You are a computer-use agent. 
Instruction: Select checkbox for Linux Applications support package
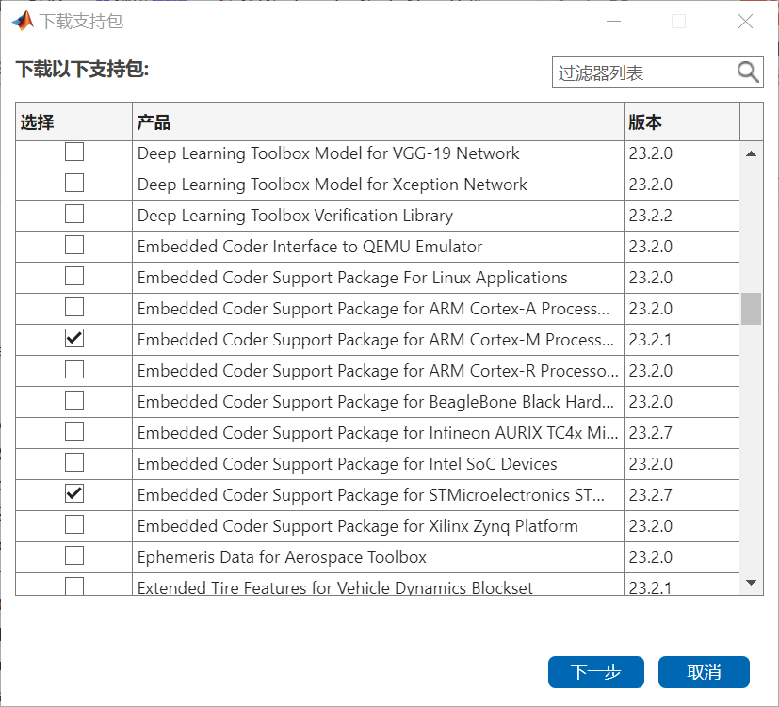click(74, 276)
